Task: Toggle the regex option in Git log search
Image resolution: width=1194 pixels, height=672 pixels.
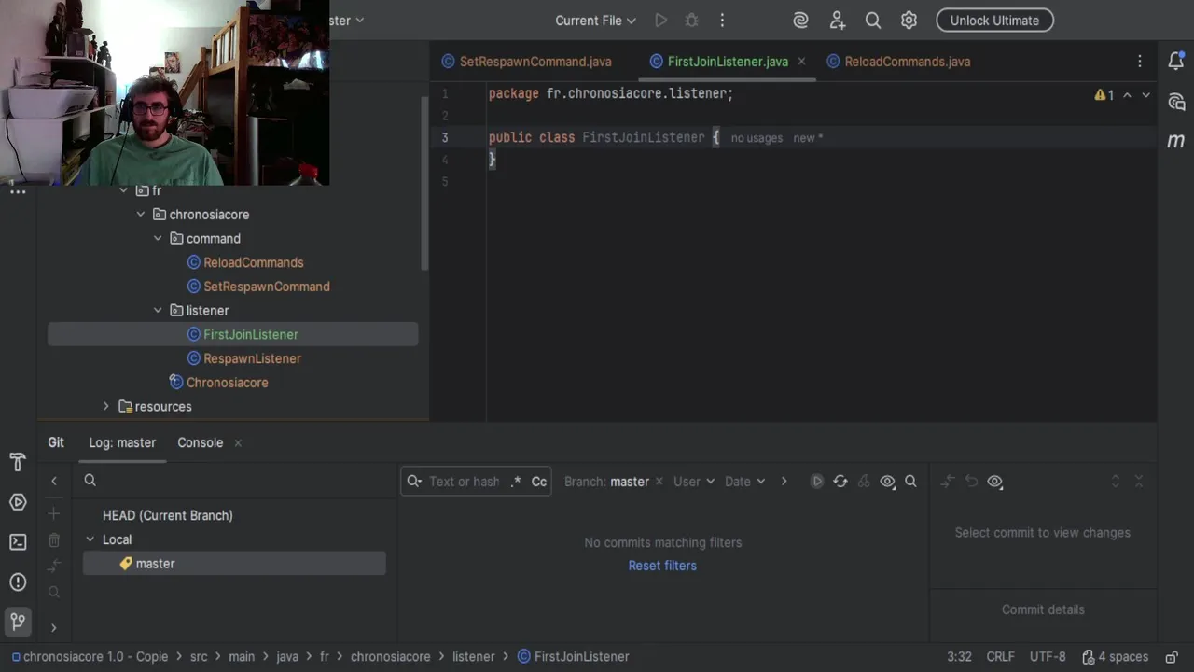Action: 516,482
